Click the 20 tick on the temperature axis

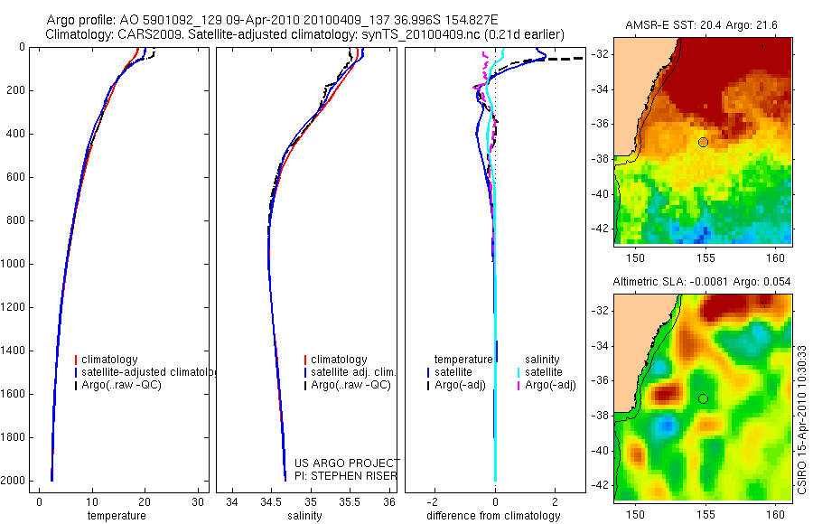[145, 502]
